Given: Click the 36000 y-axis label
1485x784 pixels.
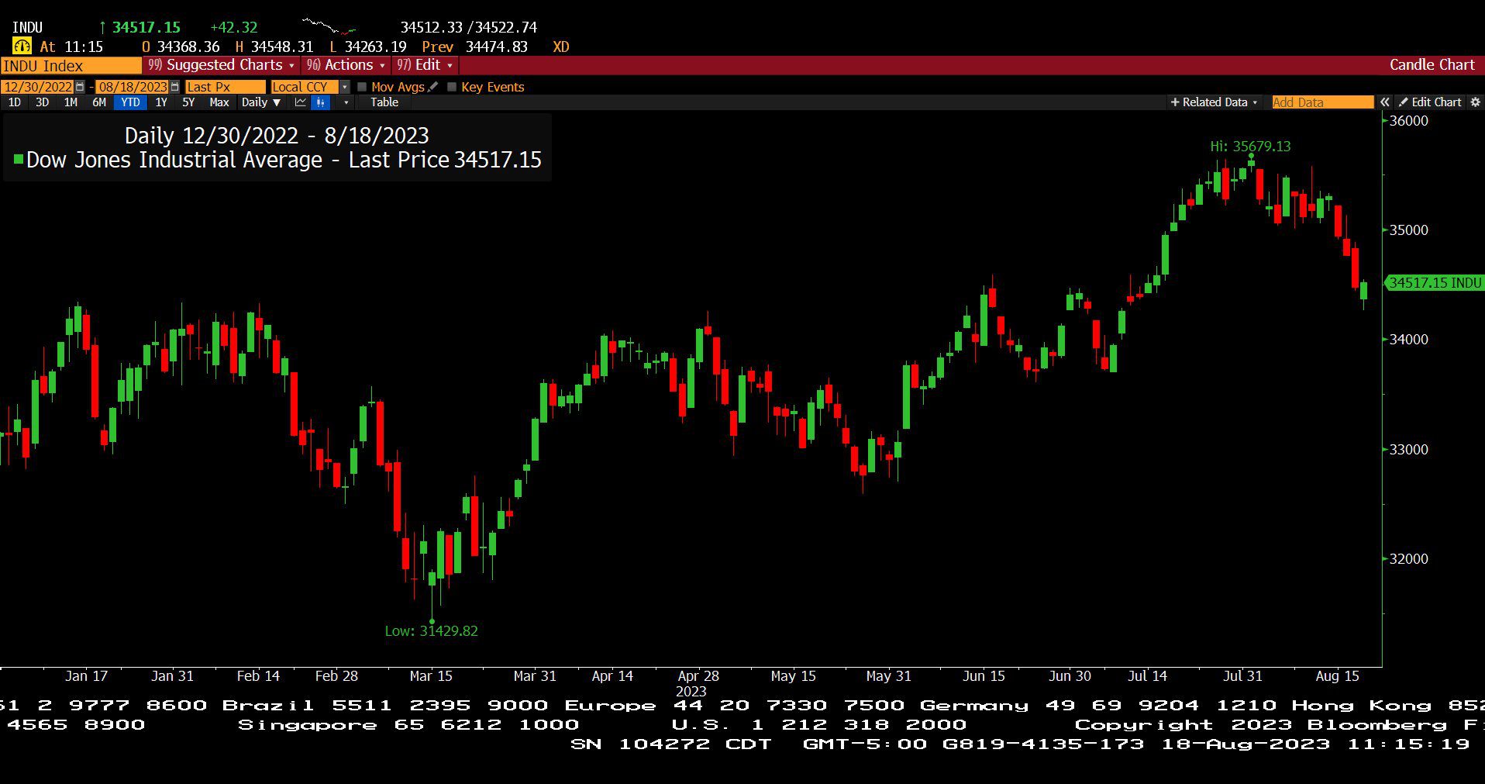Looking at the screenshot, I should point(1408,121).
